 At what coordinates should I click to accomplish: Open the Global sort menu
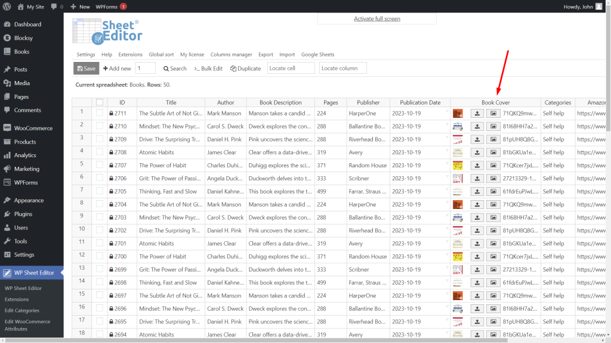pos(161,54)
